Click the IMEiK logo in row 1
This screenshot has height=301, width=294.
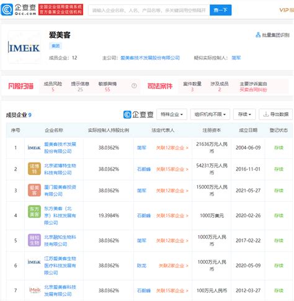click(34, 148)
